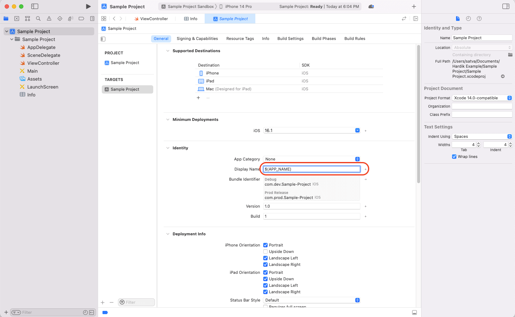Image resolution: width=515 pixels, height=317 pixels.
Task: Show the Quick Help inspector
Action: tap(479, 19)
